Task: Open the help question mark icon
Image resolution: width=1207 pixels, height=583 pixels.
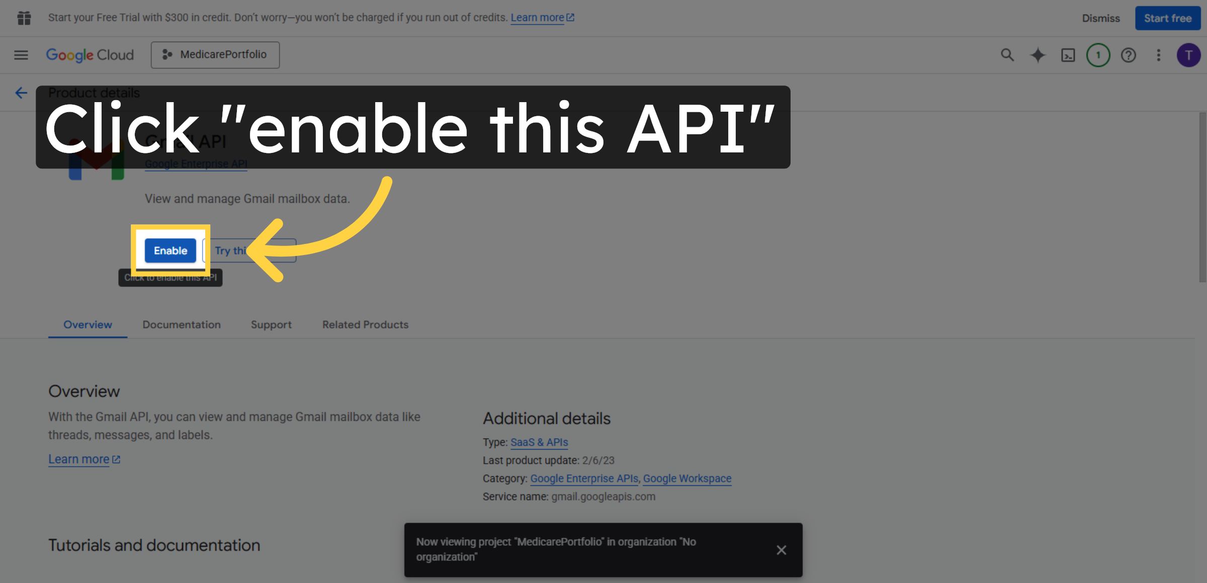Action: pyautogui.click(x=1129, y=55)
